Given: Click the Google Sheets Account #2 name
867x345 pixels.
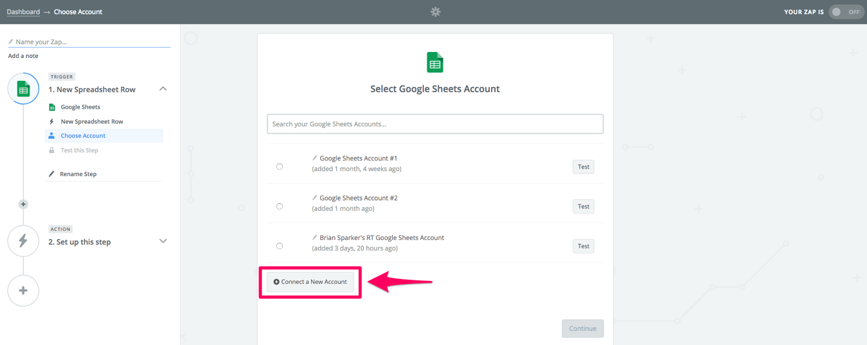Looking at the screenshot, I should 359,198.
